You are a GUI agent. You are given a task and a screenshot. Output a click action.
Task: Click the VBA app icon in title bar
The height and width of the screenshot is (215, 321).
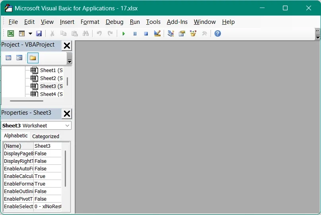click(8, 8)
